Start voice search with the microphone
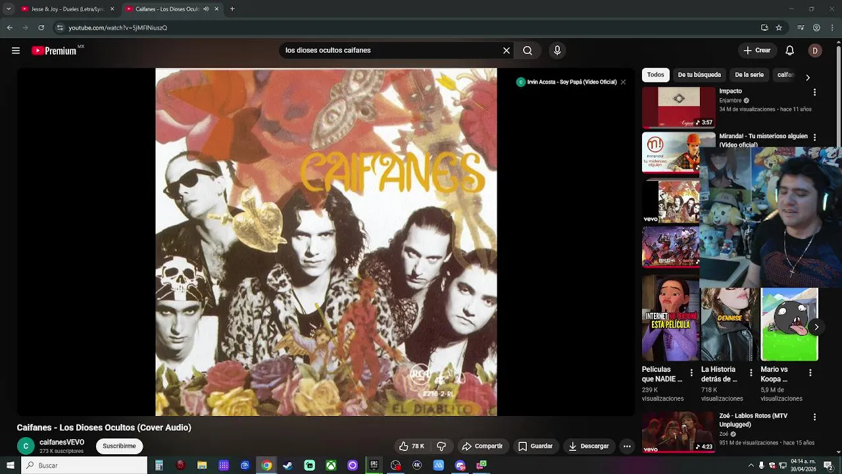842x474 pixels. click(557, 51)
